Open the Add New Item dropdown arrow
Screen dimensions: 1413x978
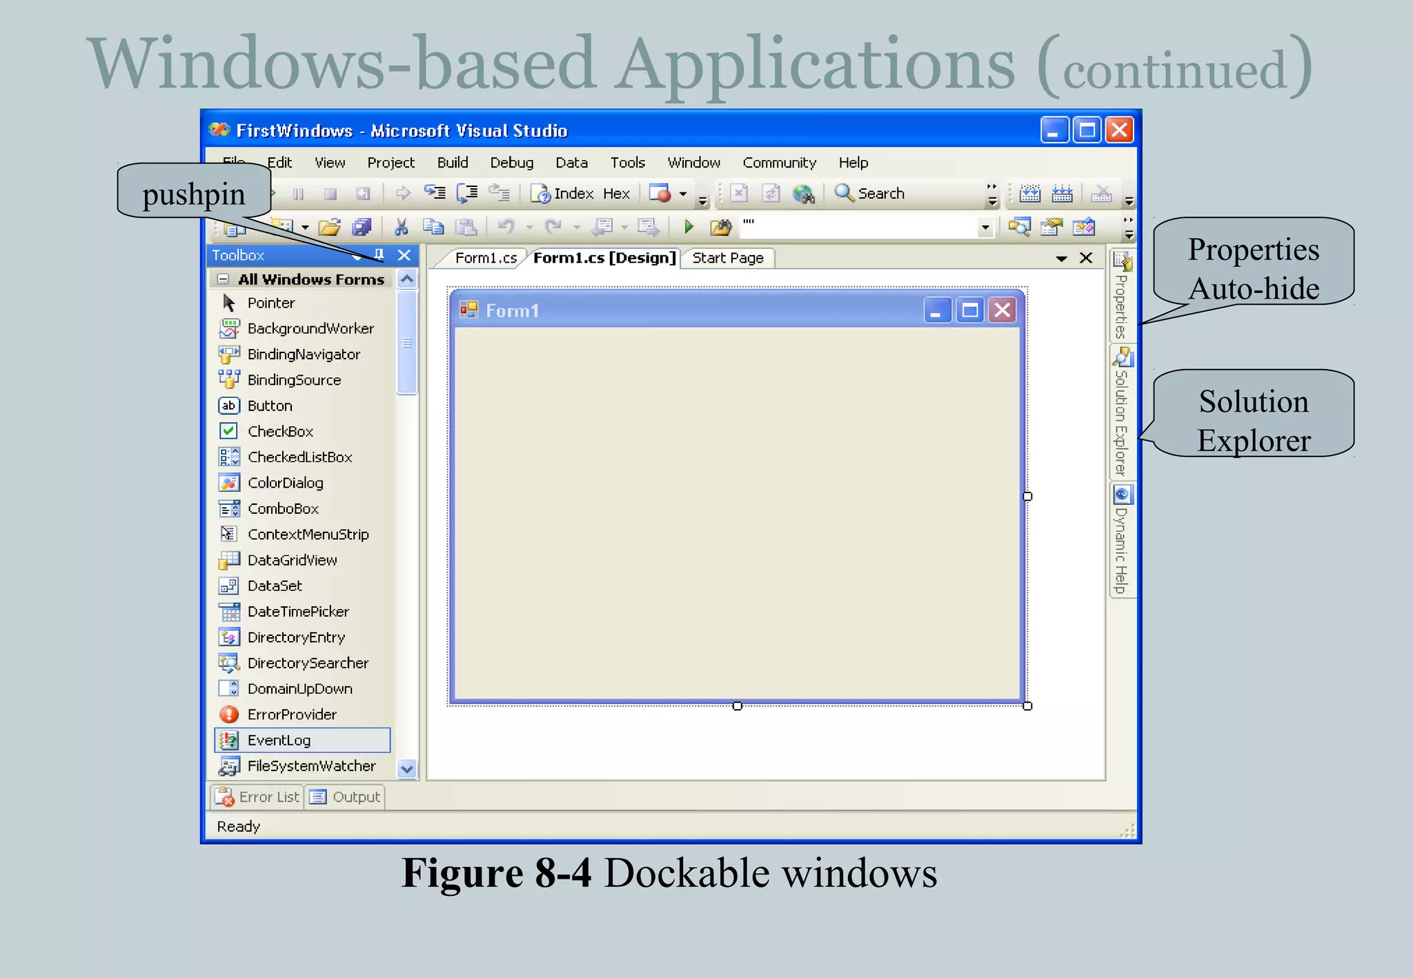click(x=305, y=227)
